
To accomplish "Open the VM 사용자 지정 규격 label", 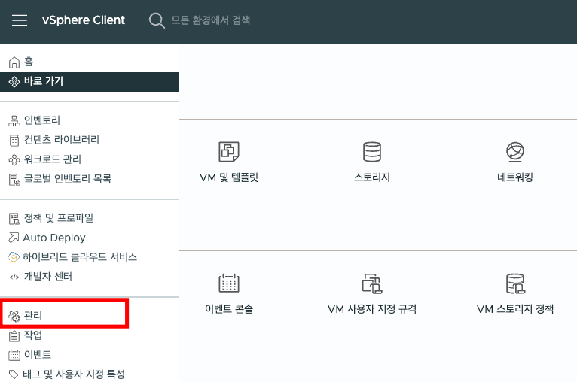I will point(372,308).
